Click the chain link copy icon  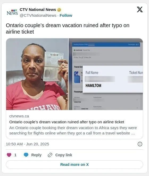point(50,155)
